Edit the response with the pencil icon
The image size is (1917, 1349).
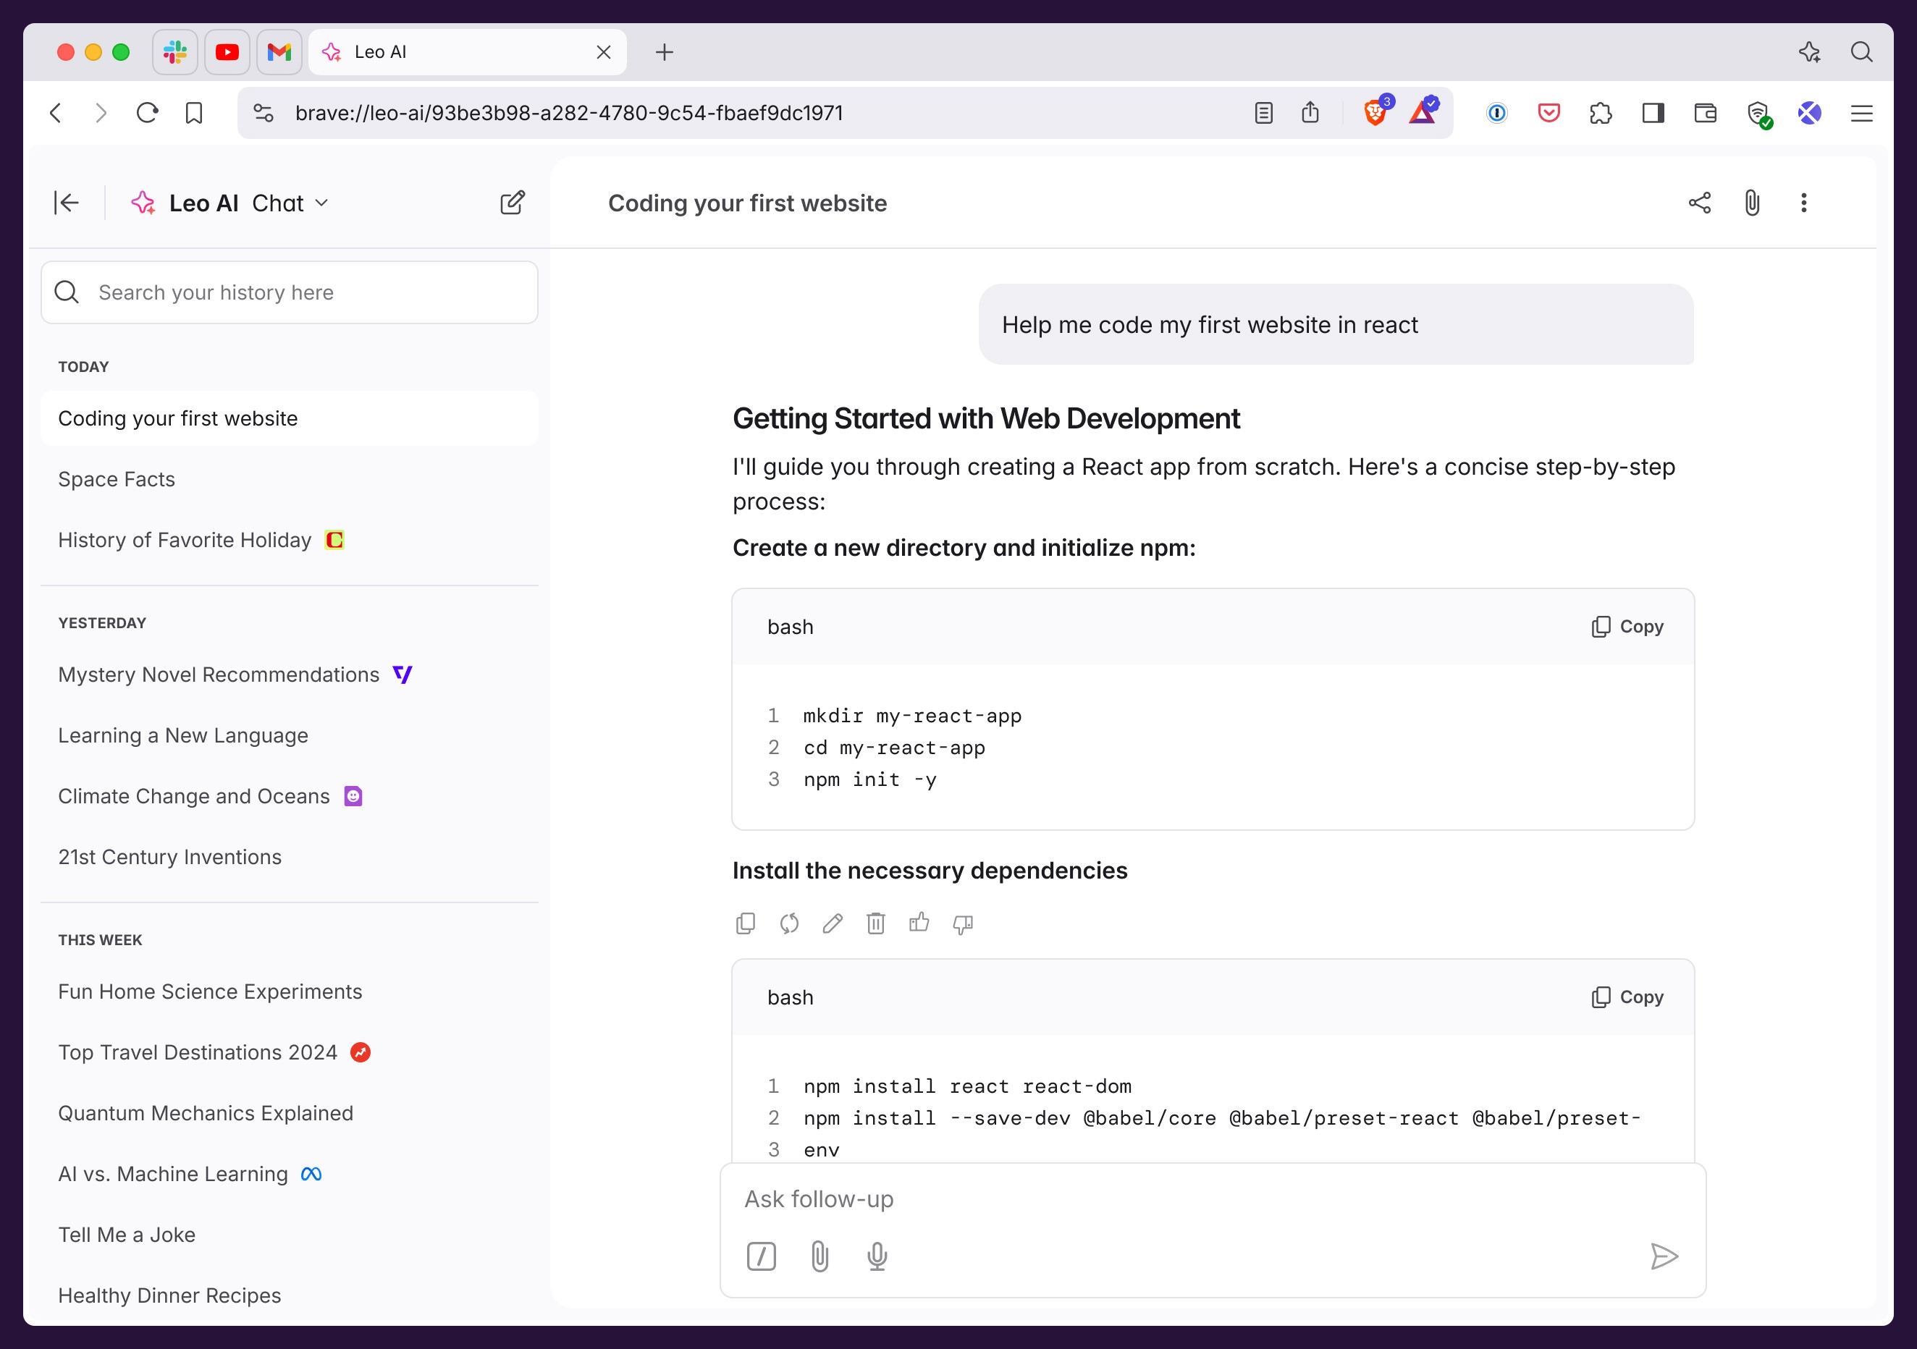pyautogui.click(x=833, y=923)
